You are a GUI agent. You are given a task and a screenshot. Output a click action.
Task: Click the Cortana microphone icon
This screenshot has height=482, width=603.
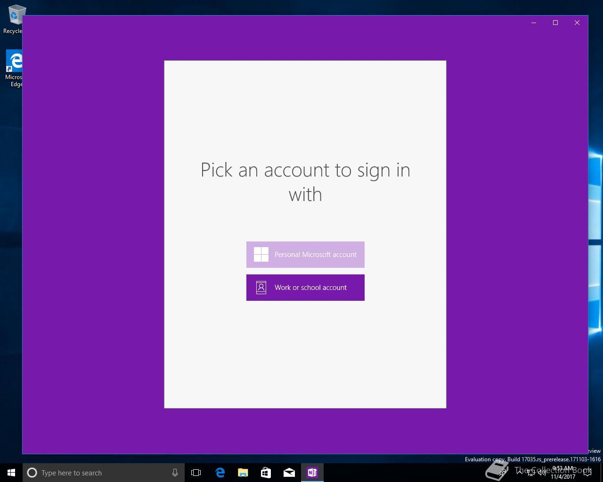tap(175, 473)
